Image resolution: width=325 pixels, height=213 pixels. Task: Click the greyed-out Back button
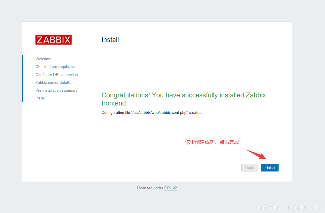point(249,167)
